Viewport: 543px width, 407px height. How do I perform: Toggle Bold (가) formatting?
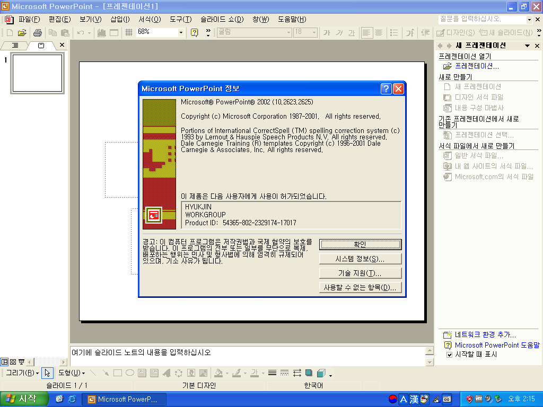327,32
